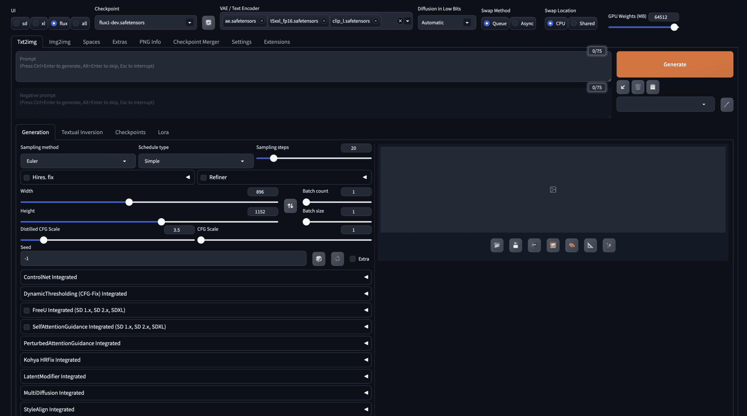Set Swap Method to Queue
This screenshot has width=747, height=416.
tap(495, 23)
